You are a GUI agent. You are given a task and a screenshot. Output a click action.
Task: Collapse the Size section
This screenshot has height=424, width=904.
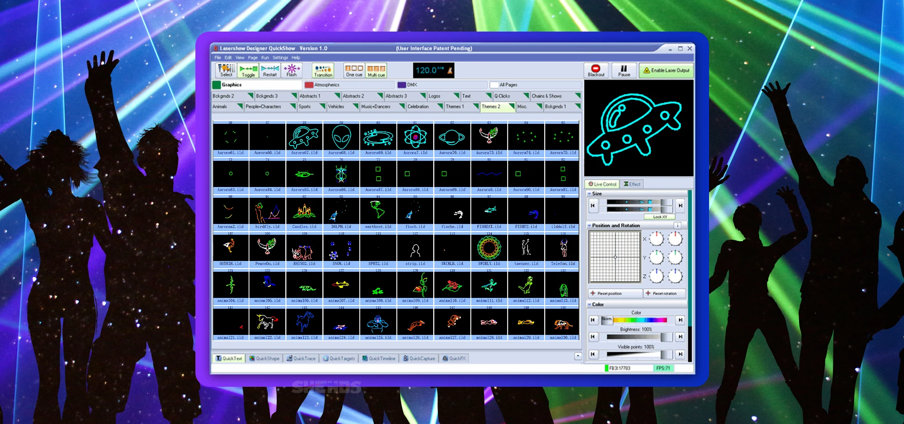(589, 194)
